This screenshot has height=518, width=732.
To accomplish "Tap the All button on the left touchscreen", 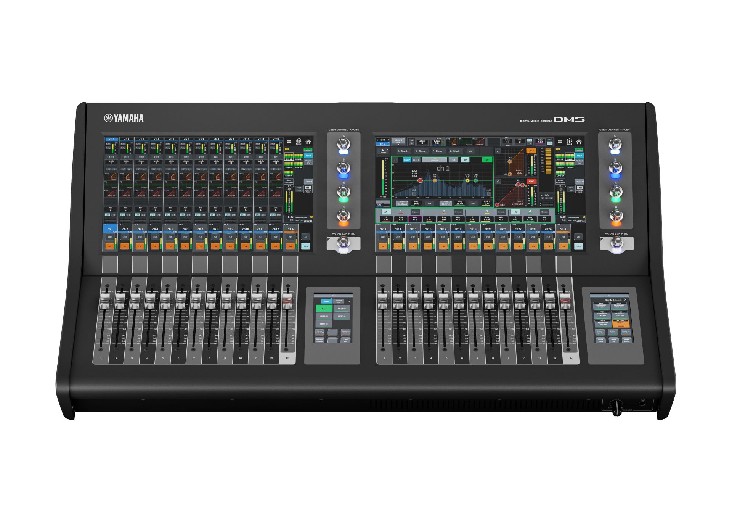I will [x=305, y=237].
